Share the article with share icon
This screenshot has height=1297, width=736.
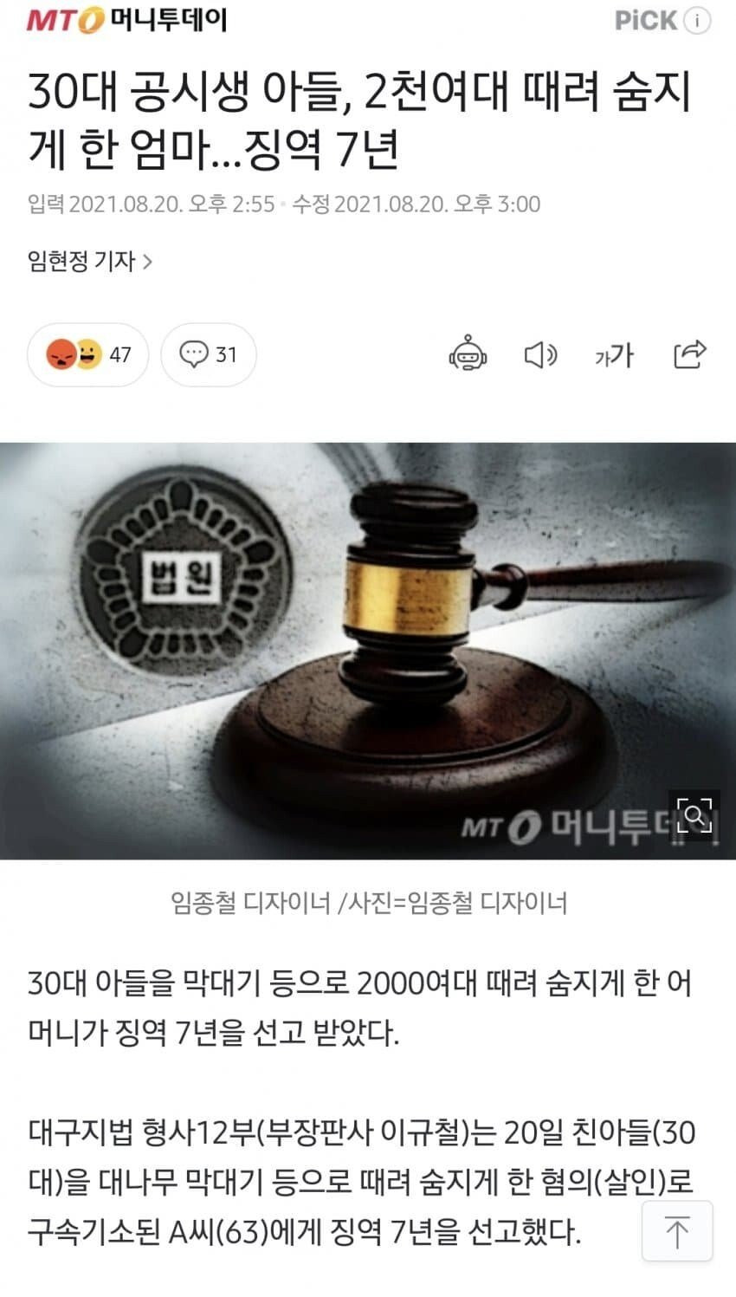tap(690, 353)
